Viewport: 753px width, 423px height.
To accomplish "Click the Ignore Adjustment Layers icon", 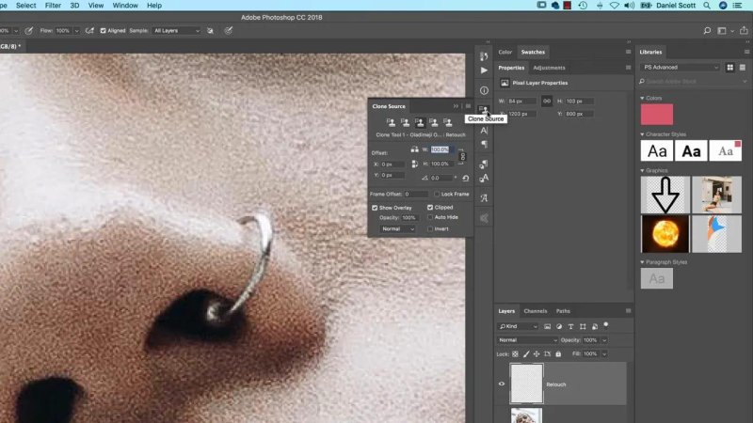I will (x=210, y=31).
